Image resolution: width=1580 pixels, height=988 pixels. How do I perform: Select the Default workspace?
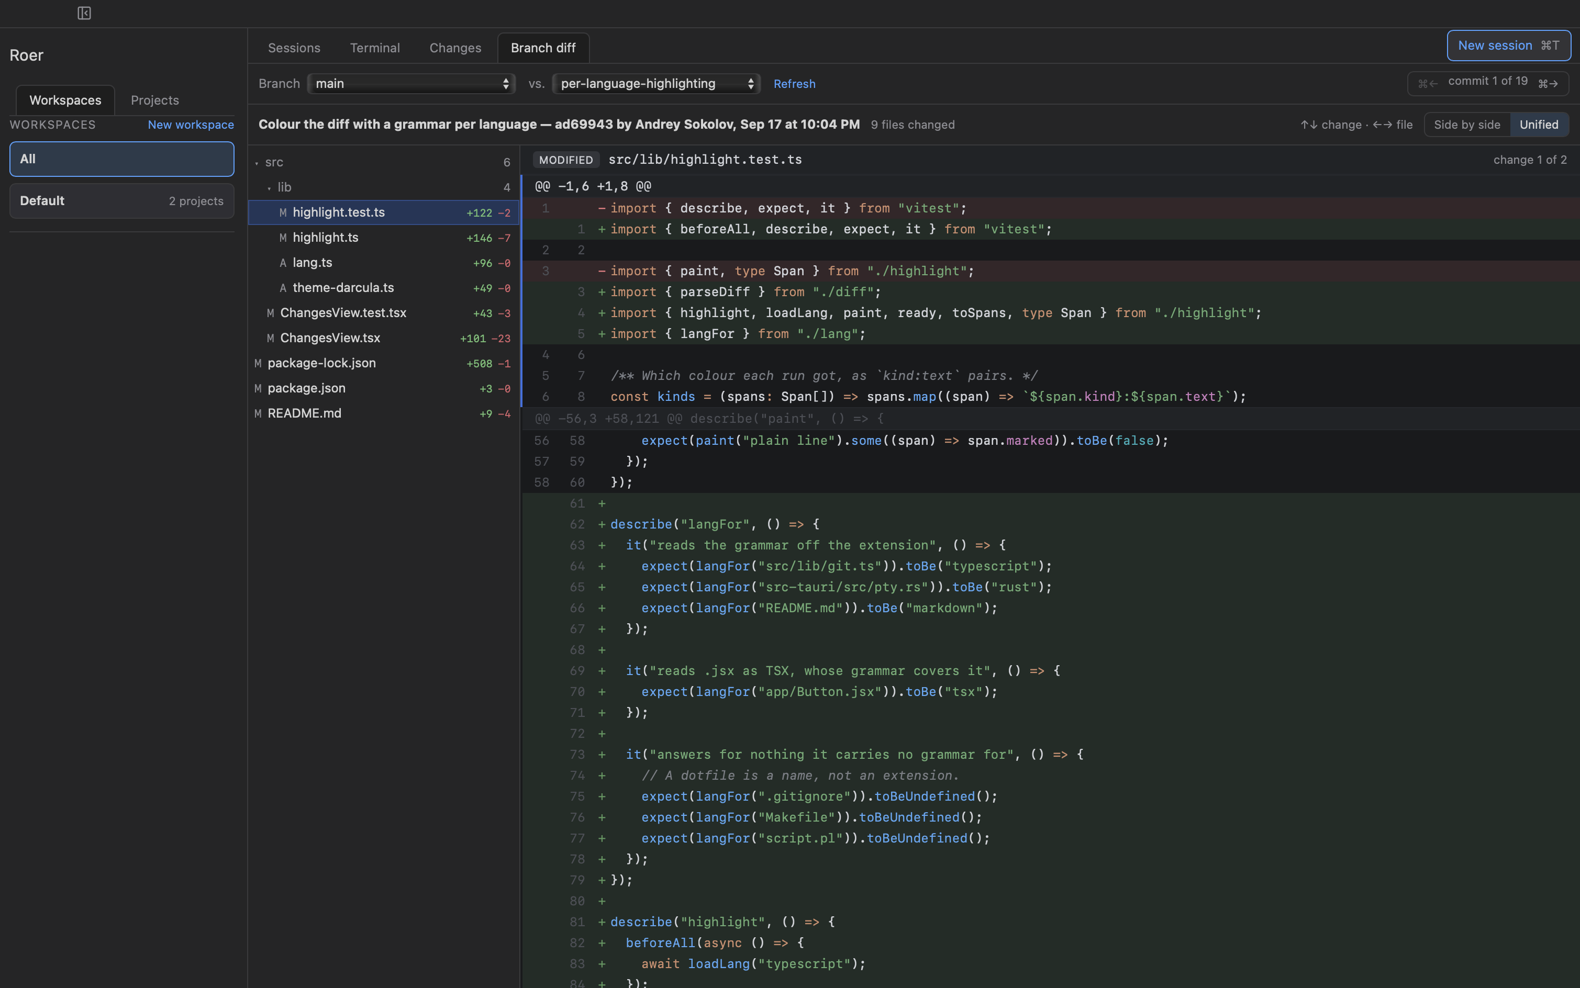point(121,200)
